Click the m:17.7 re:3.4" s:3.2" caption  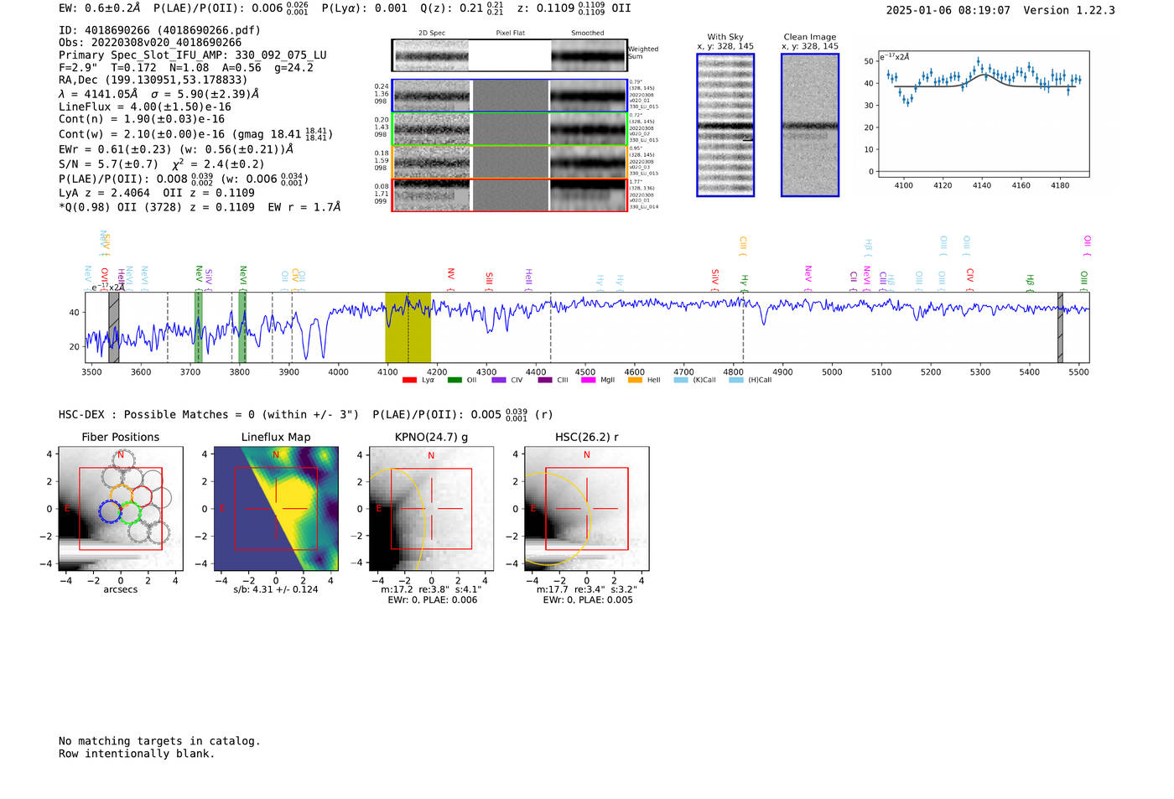coord(587,589)
